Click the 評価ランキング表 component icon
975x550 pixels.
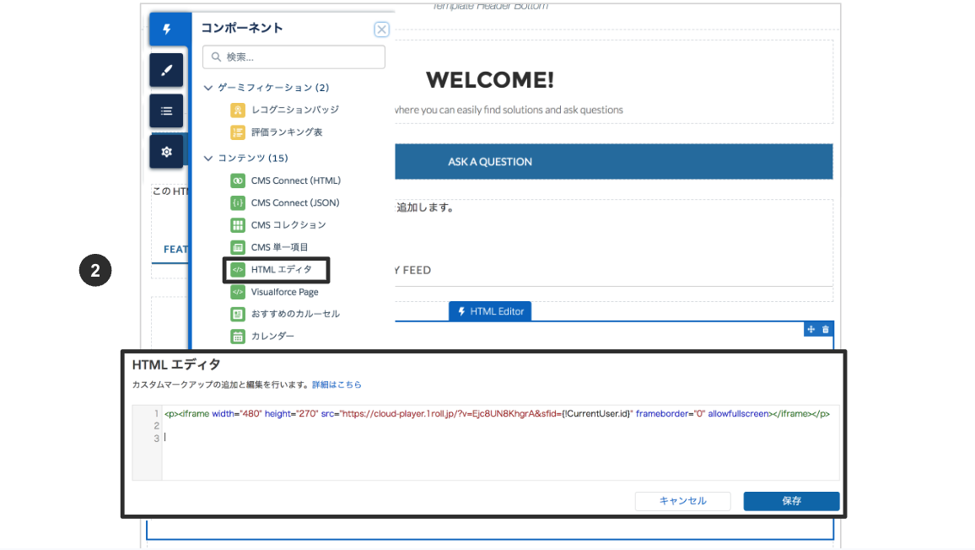239,132
